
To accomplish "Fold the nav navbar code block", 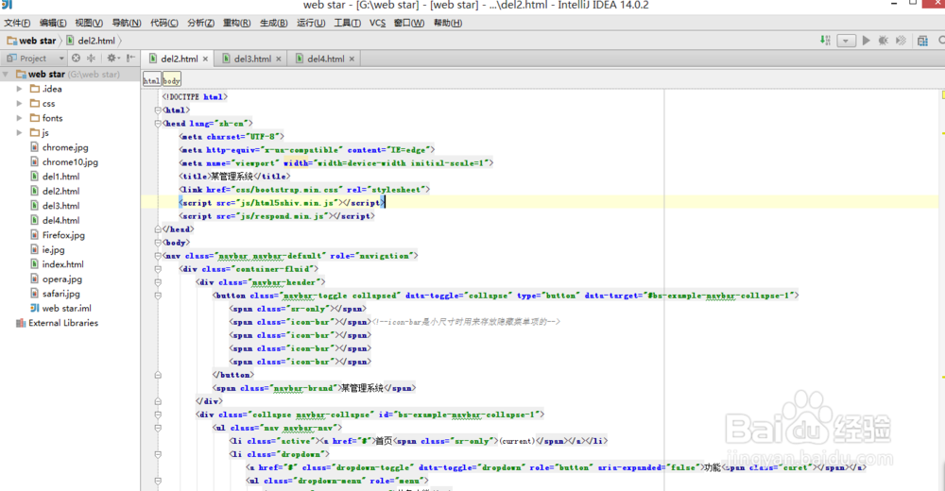I will (158, 256).
